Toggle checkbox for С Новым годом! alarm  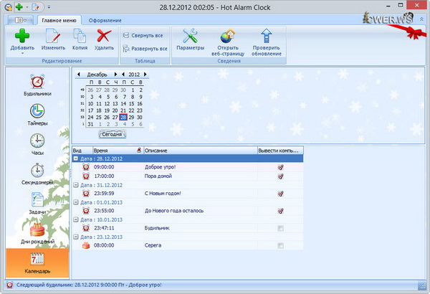(x=281, y=192)
